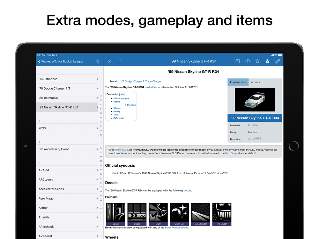This screenshot has height=239, width=319.
Task: Jump to References in Contents
Action: [119, 118]
